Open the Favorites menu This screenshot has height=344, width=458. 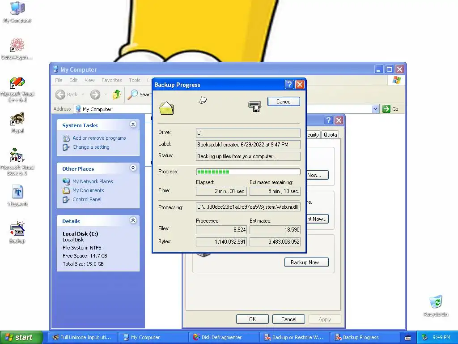pos(111,80)
